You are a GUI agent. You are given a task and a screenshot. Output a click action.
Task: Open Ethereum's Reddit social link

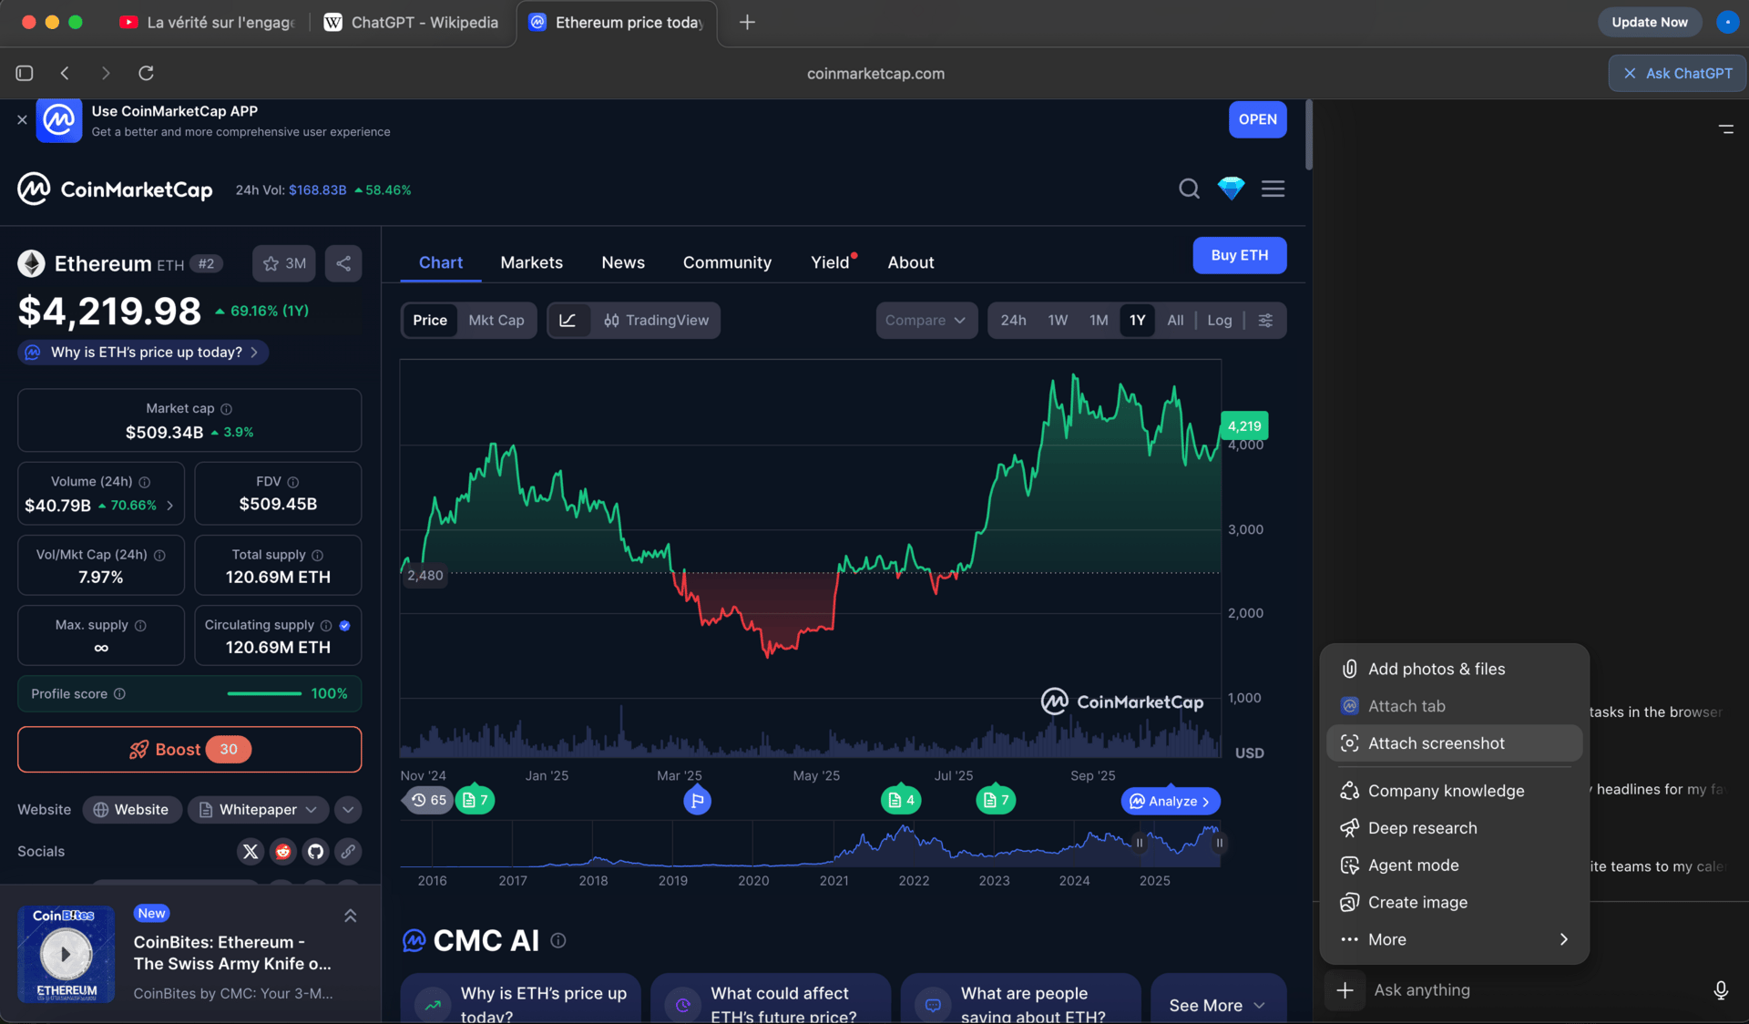click(283, 851)
